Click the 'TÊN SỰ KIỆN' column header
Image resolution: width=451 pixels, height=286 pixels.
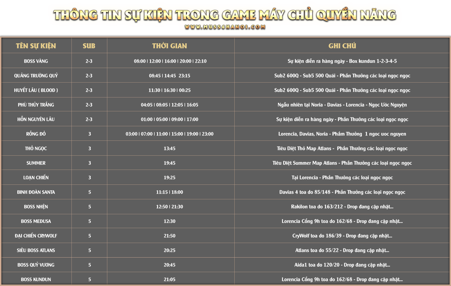[36, 46]
